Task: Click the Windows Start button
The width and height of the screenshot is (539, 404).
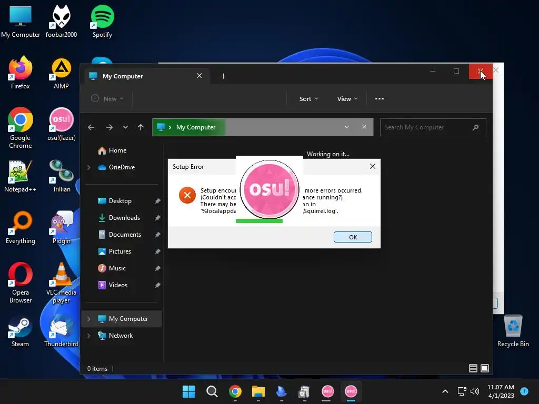Action: point(188,391)
